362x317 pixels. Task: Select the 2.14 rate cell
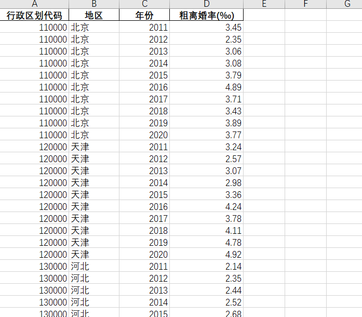coord(206,267)
